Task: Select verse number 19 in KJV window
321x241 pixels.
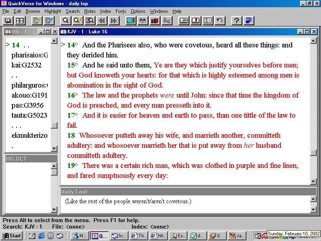Action: point(71,165)
